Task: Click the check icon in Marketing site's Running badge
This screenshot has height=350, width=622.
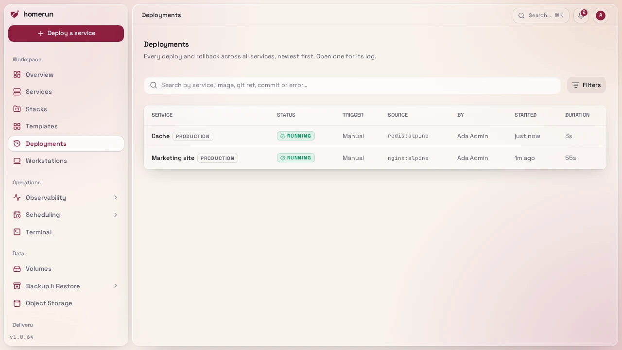Action: (x=283, y=158)
